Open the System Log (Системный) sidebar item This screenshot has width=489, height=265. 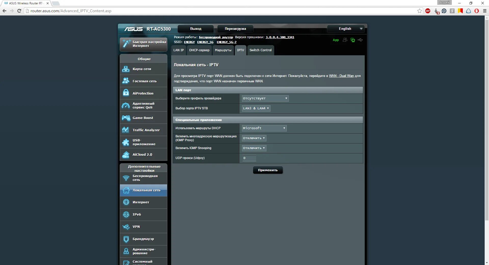click(143, 262)
